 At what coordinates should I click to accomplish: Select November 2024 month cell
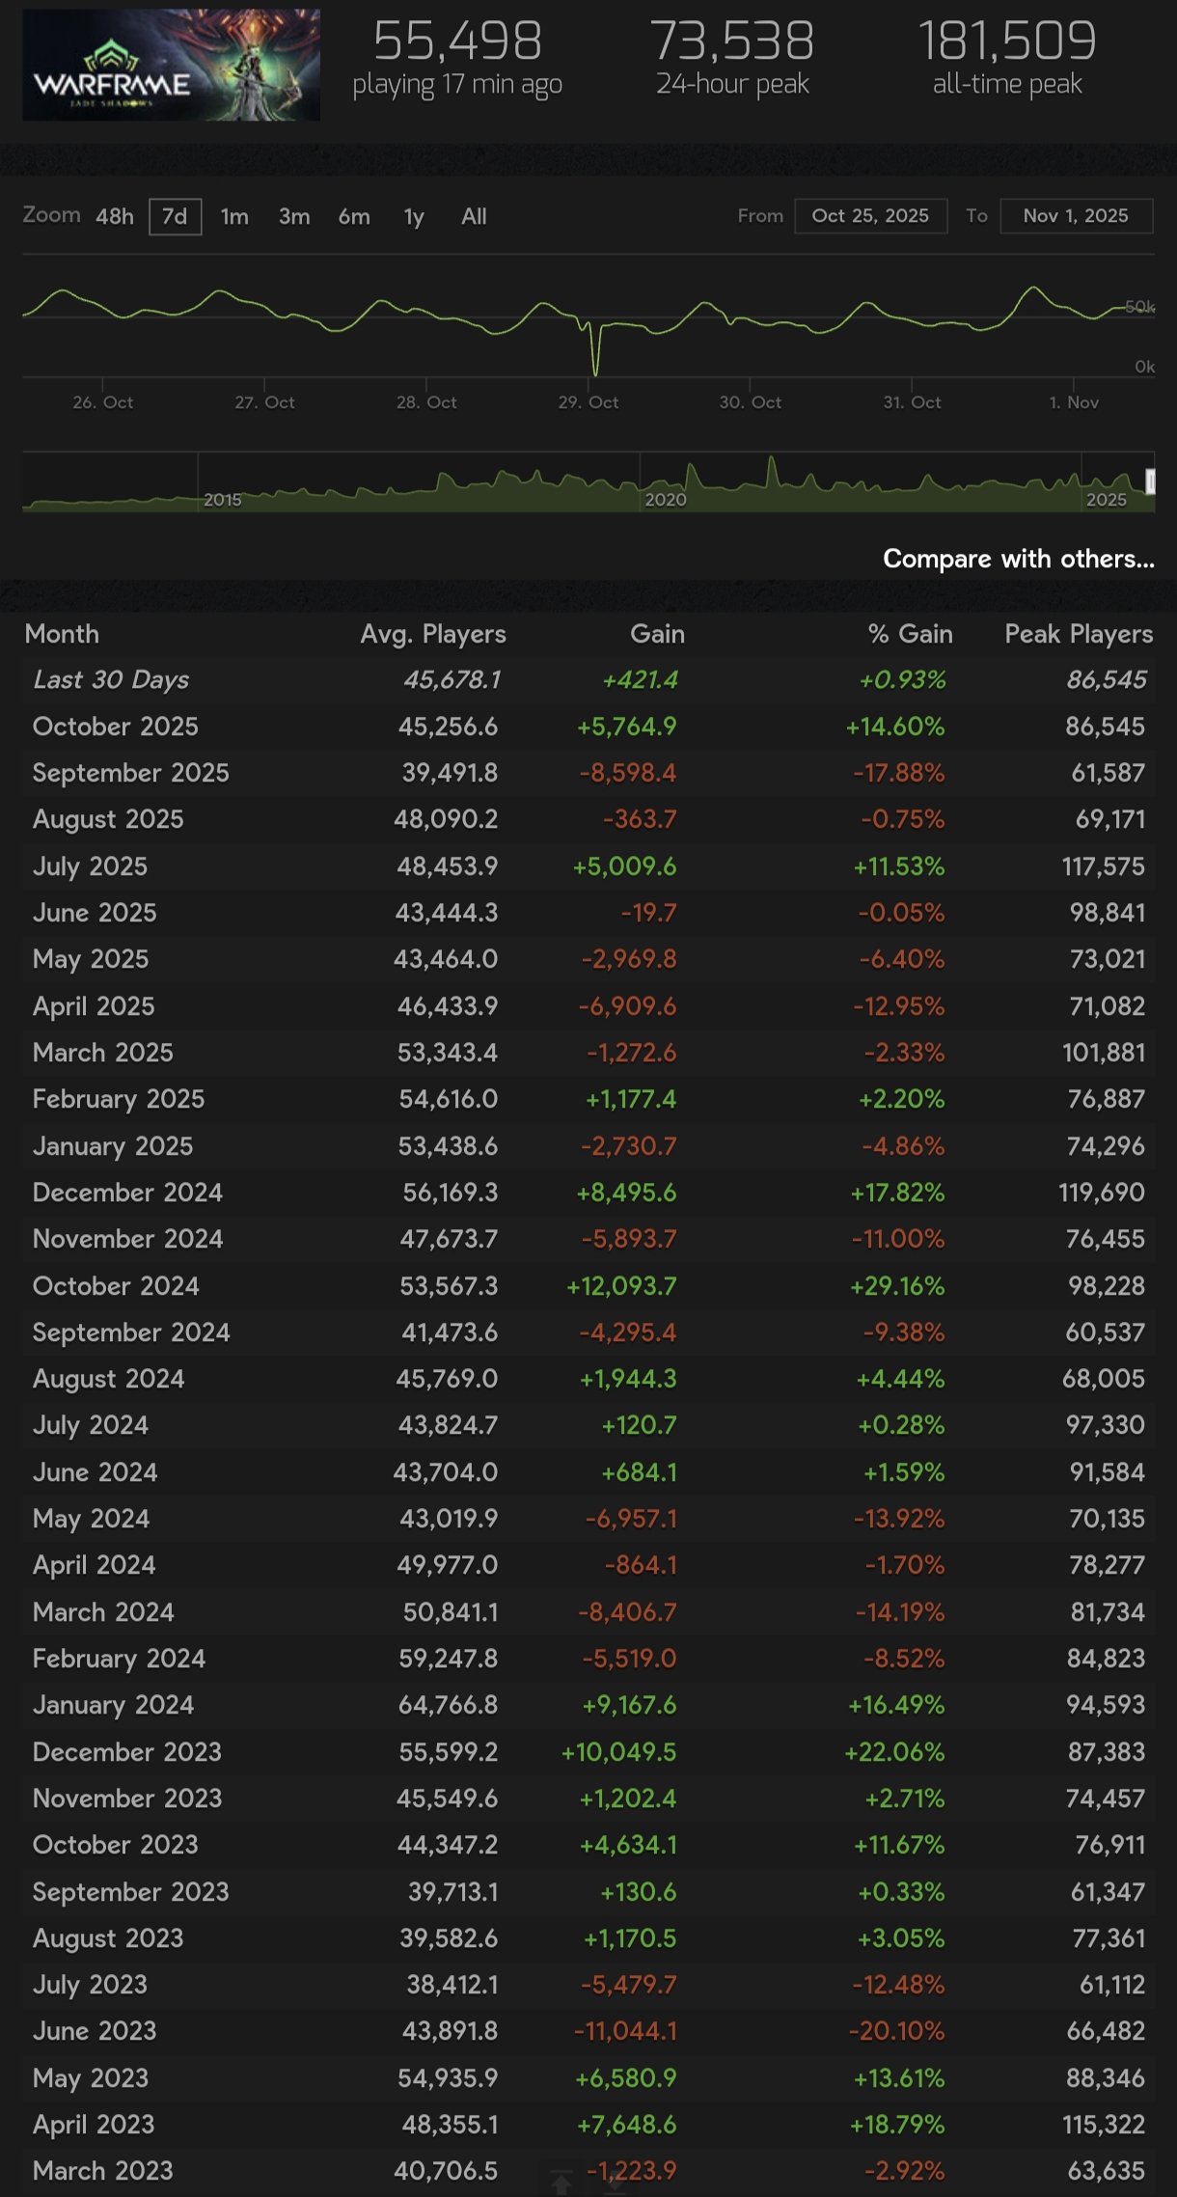coord(127,1239)
